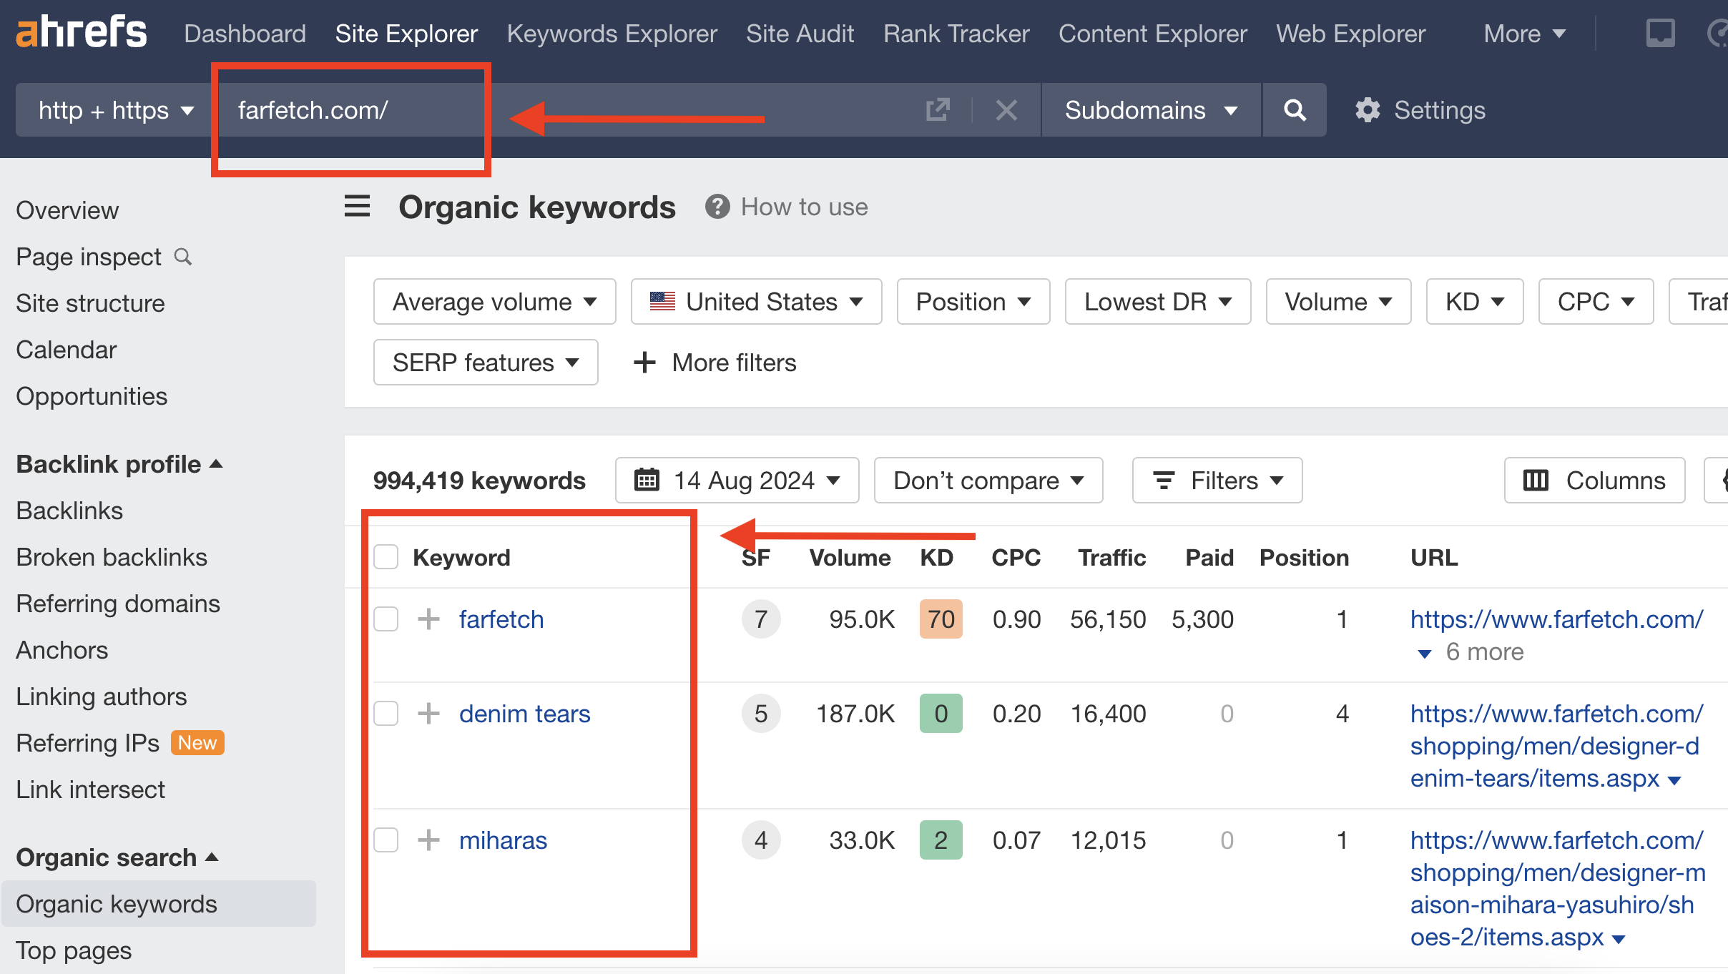This screenshot has height=974, width=1728.
Task: Open Content Explorer tab
Action: point(1153,34)
